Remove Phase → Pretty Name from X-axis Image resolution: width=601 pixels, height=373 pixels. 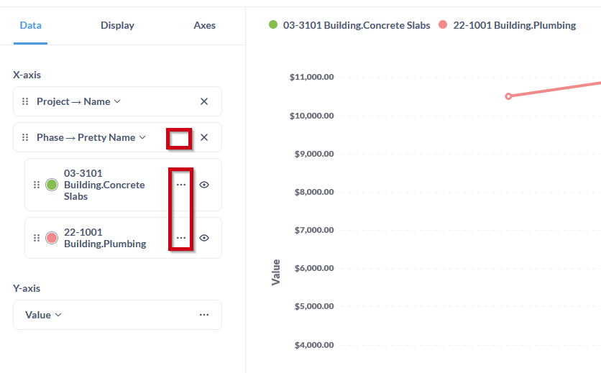tap(204, 137)
